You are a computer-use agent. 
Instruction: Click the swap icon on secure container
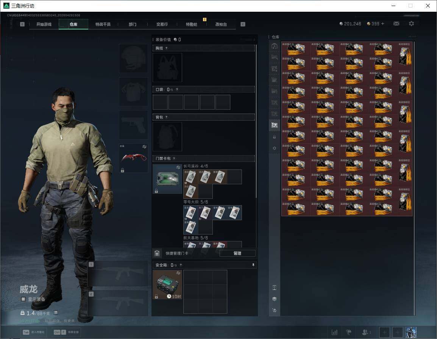click(178, 273)
